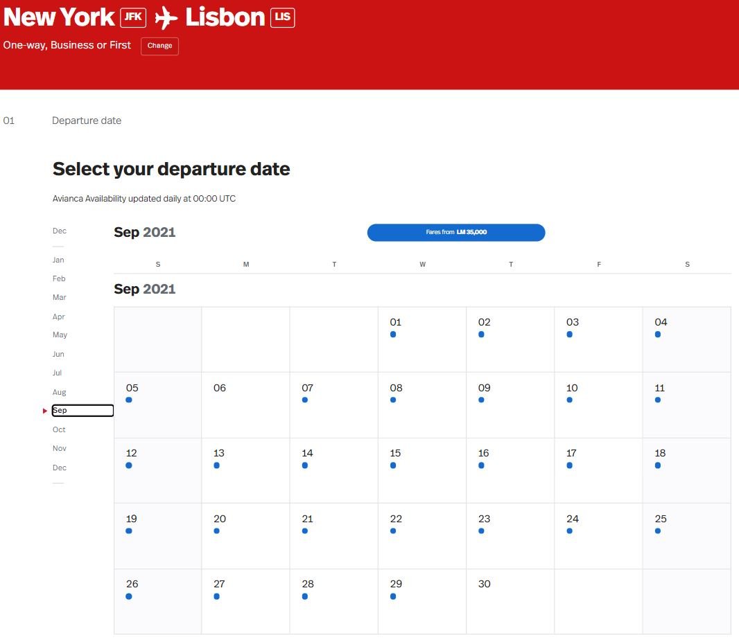Pick the 07 date cell
Screen dimensions: 739x640
click(x=333, y=405)
